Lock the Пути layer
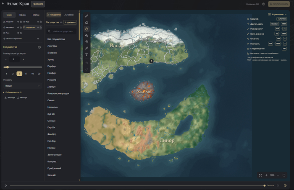Screen dimensions: 294x190 pos(21,33)
